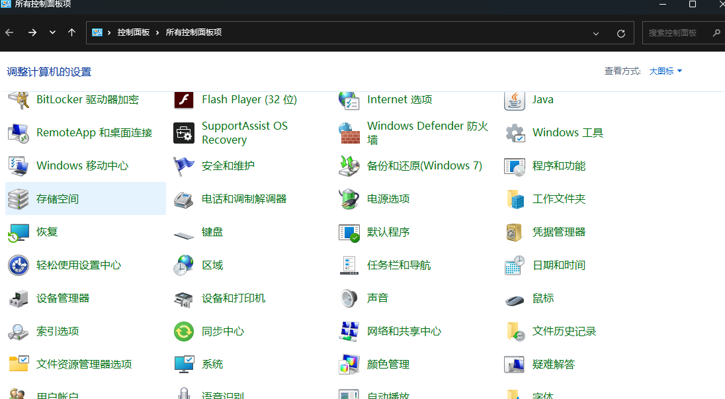Click the 鼠标 text label
The height and width of the screenshot is (399, 725).
coord(543,298)
